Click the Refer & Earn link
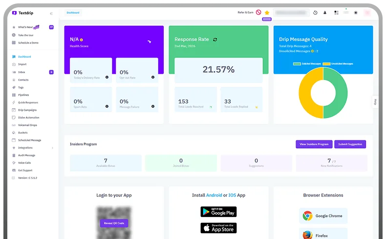Screen dimensions: 386x239 coord(245,13)
